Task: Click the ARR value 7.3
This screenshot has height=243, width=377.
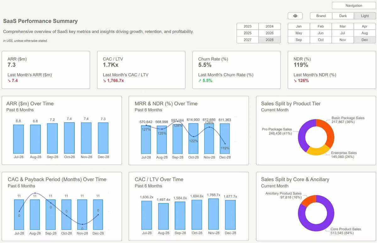Action: coord(12,65)
